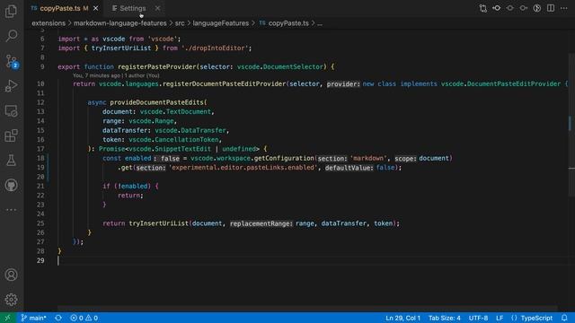
Task: Open the Search view in activity bar
Action: coord(11,36)
